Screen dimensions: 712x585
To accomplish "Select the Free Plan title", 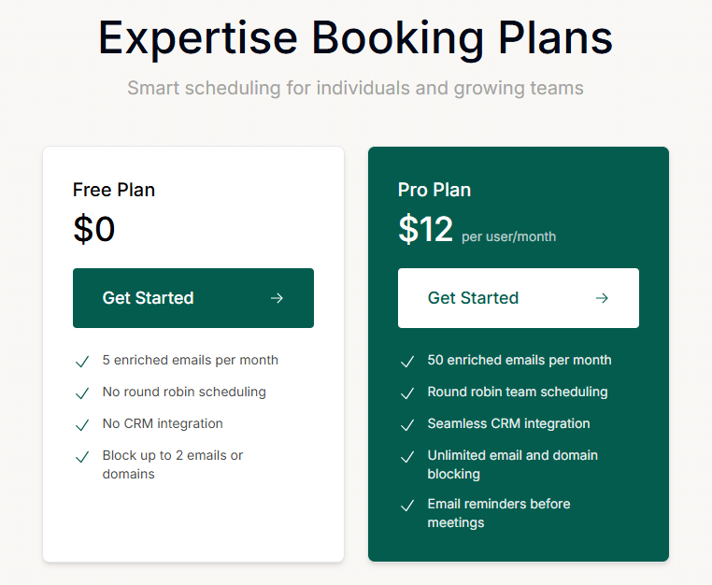I will tap(114, 190).
